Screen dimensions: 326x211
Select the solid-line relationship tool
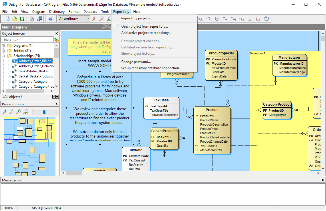[x=225, y=19]
